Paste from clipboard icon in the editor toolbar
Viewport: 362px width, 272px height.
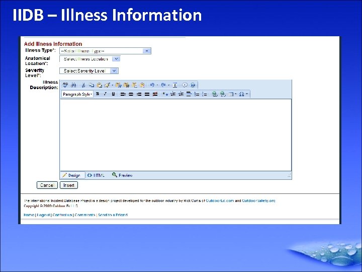point(100,85)
